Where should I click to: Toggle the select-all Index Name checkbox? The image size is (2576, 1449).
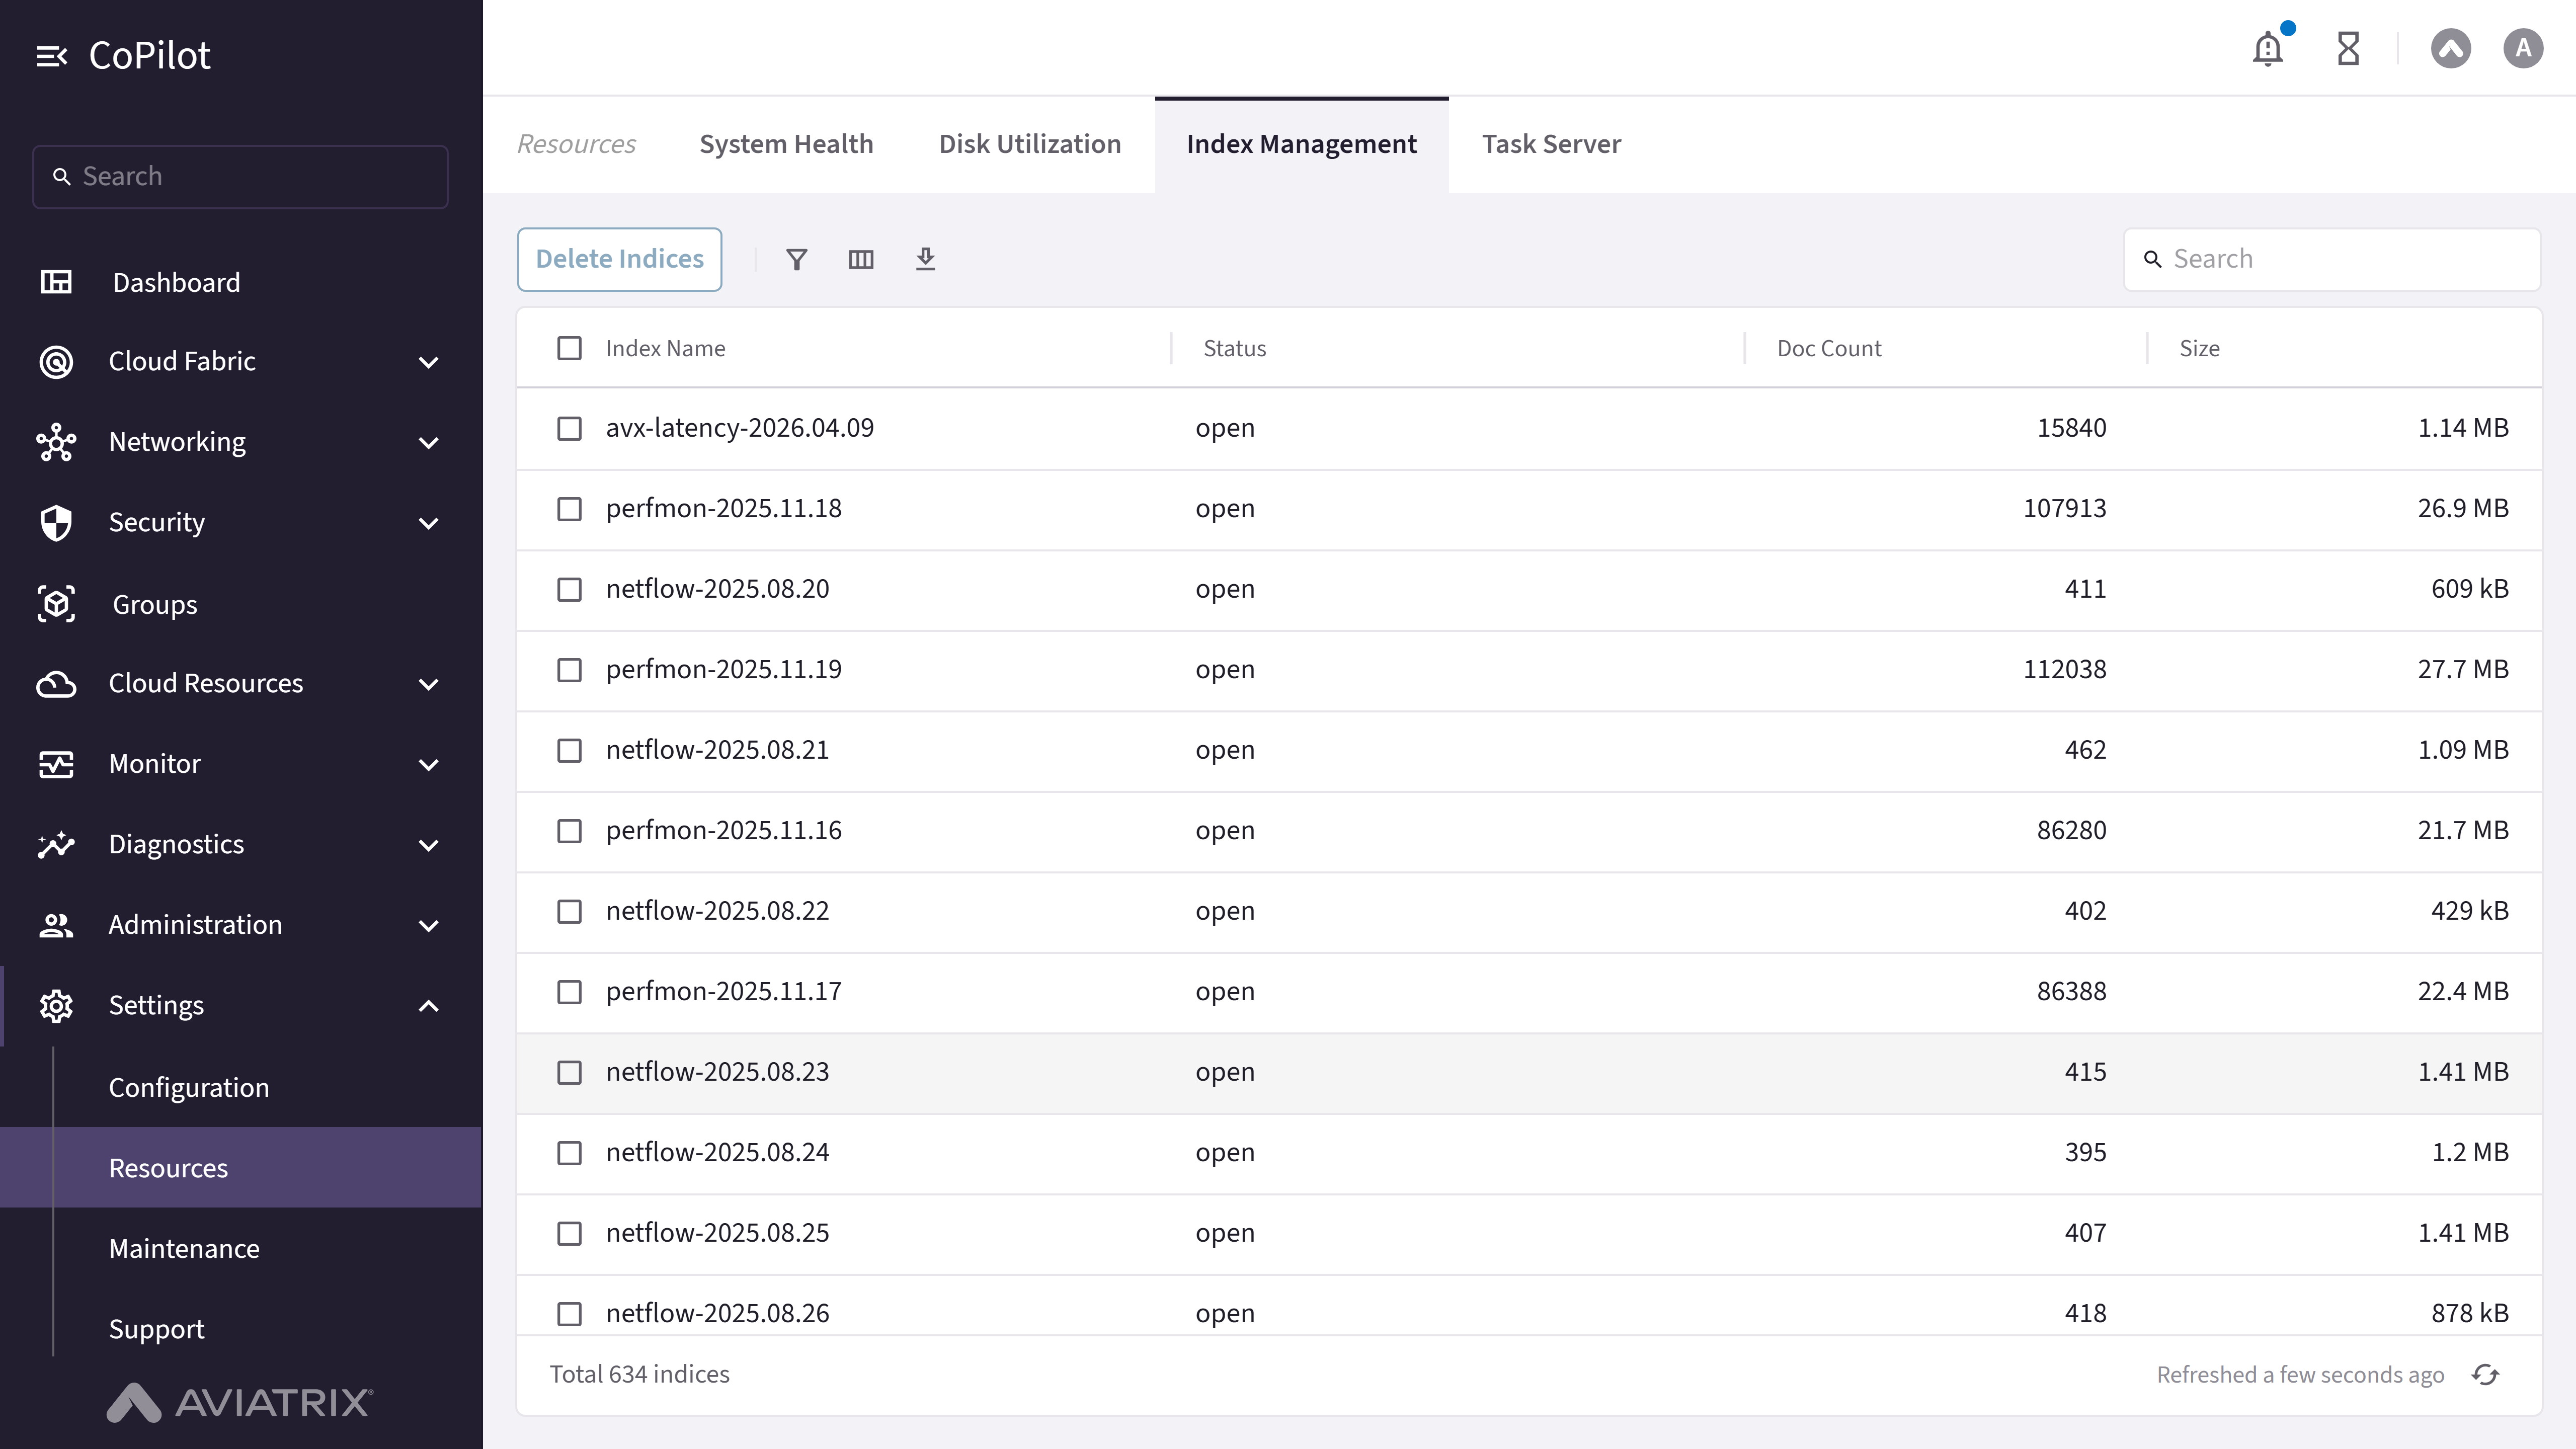coord(569,348)
